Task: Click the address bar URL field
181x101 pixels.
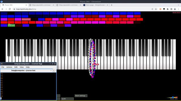Action: [81, 9]
